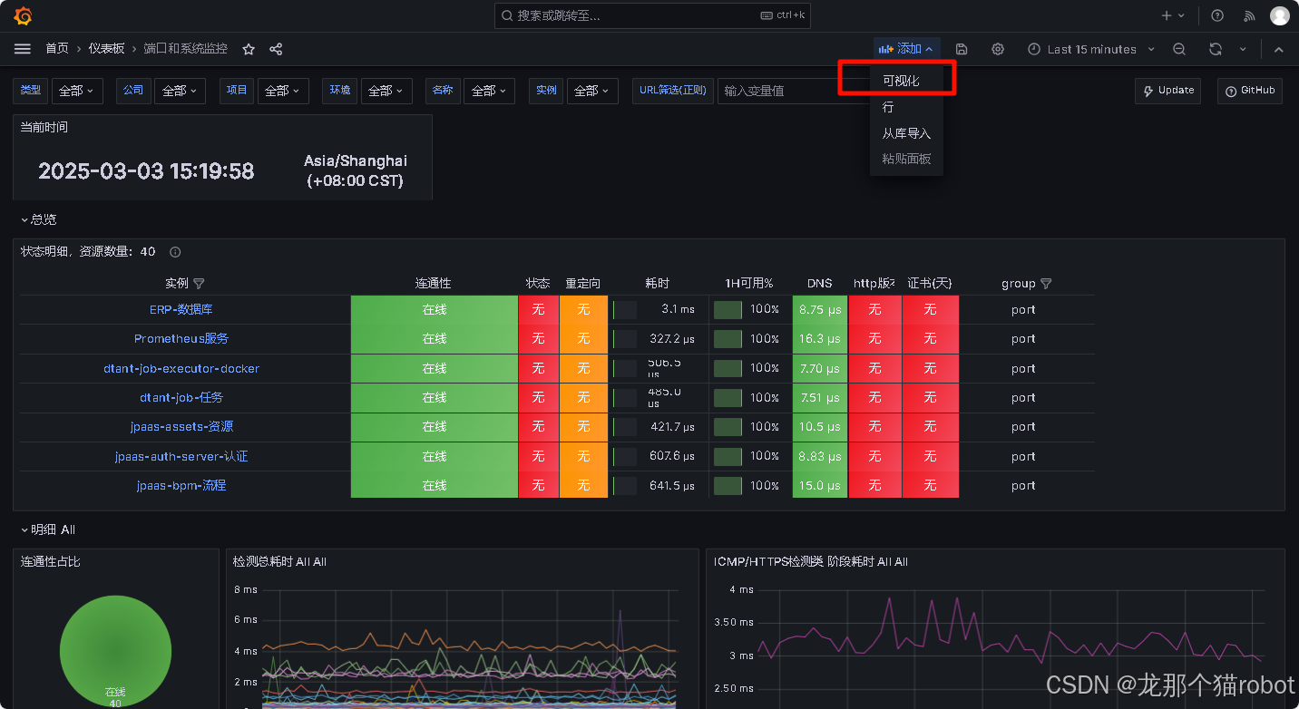Image resolution: width=1299 pixels, height=709 pixels.
Task: Open the 类型 全部 dropdown
Action: (77, 90)
